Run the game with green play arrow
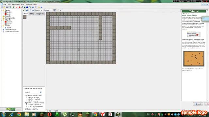The image size is (209, 117). click(14, 7)
